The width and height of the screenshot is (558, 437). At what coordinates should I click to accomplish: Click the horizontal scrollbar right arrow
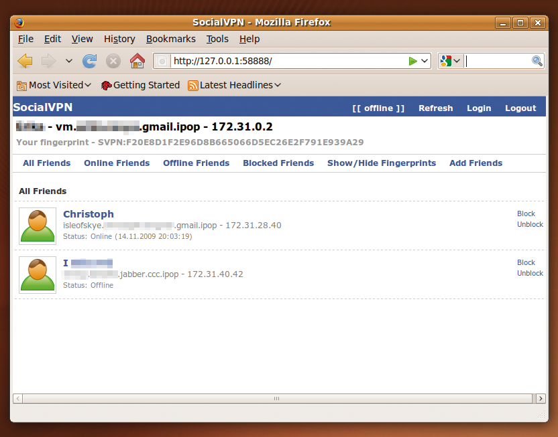tap(541, 398)
